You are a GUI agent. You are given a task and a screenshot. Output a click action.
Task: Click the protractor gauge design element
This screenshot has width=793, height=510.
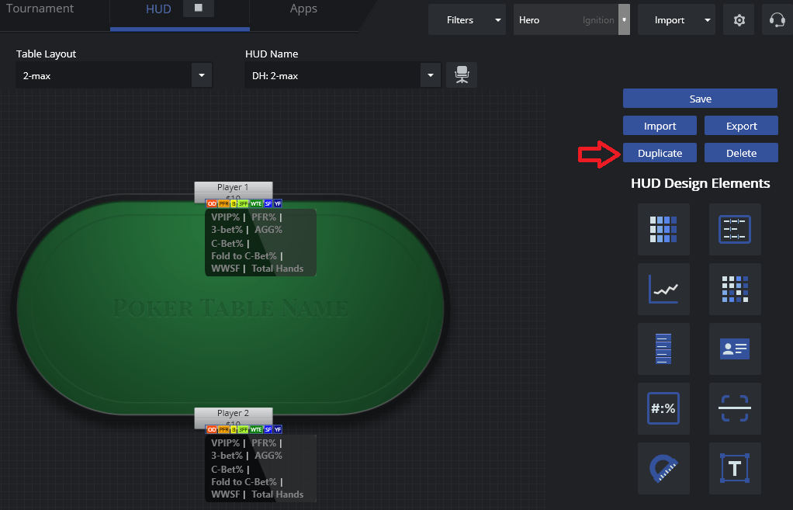click(x=663, y=468)
